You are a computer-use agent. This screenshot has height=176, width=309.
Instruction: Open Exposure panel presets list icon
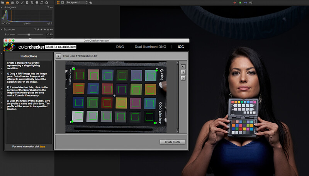[48, 30]
